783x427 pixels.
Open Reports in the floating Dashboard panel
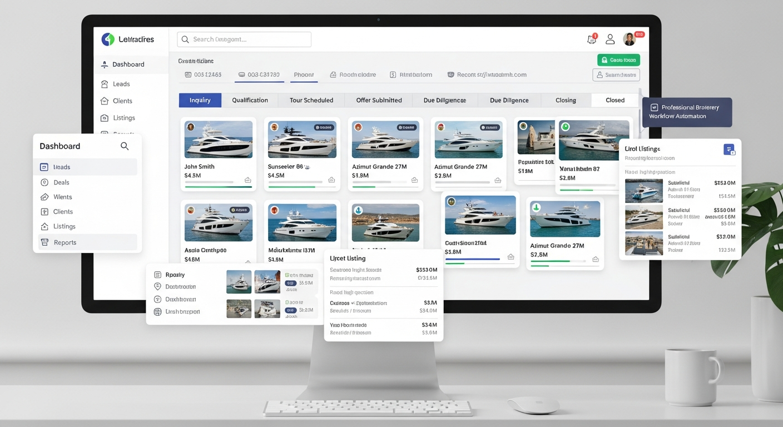[x=87, y=242]
